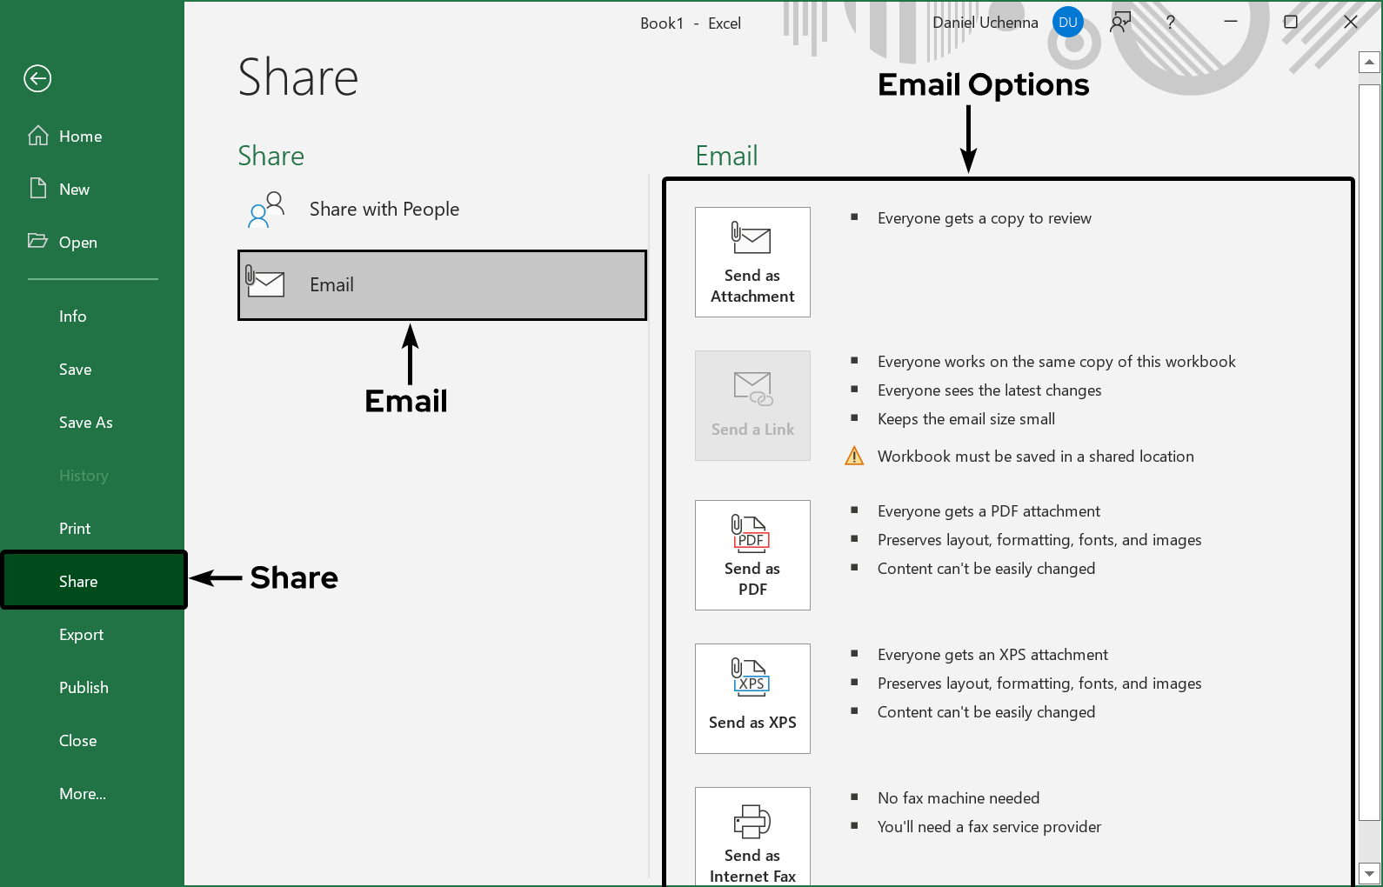Open the Home page in sidebar
The width and height of the screenshot is (1383, 887).
[x=92, y=137]
